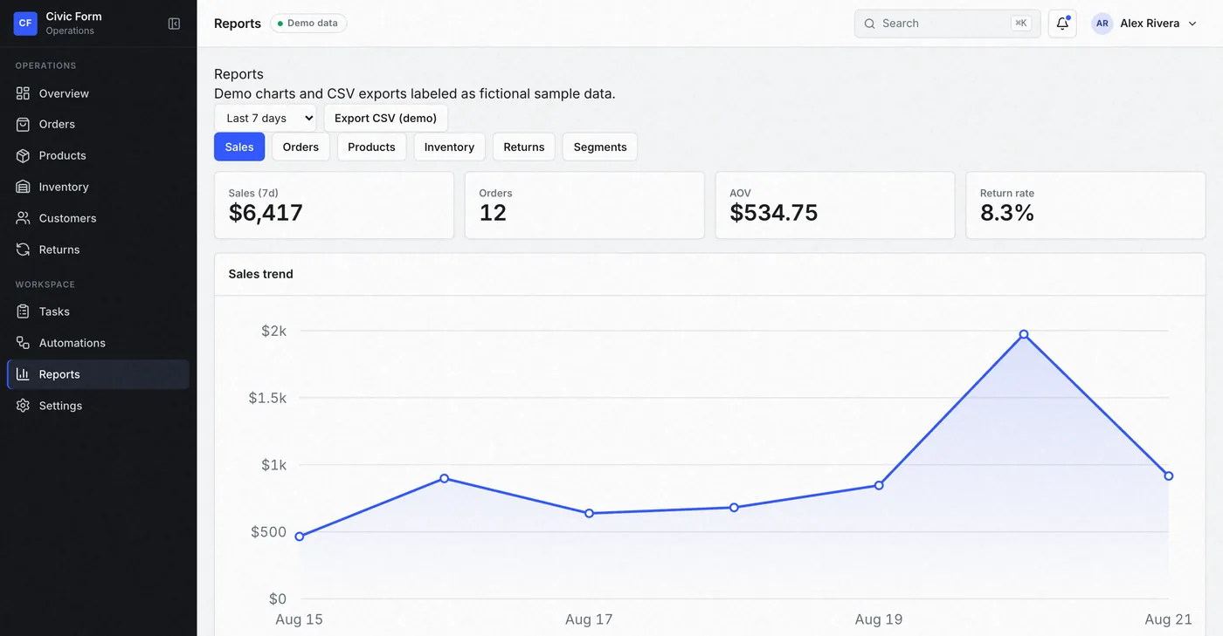Open Automations via the sidebar label
Screen dimensions: 1223x636
click(72, 343)
